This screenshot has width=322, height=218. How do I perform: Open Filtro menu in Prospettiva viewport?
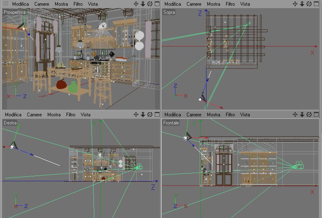[x=78, y=4]
